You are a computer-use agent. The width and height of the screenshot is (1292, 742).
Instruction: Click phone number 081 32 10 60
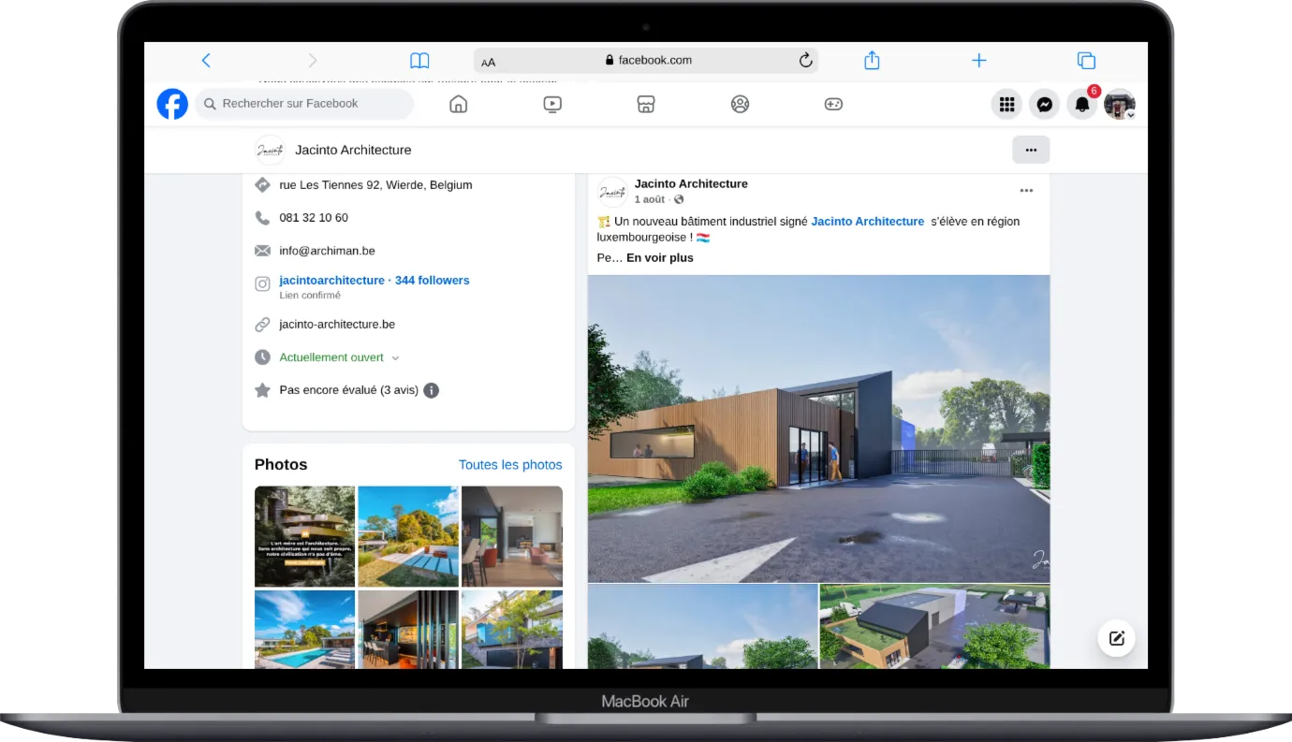click(314, 218)
